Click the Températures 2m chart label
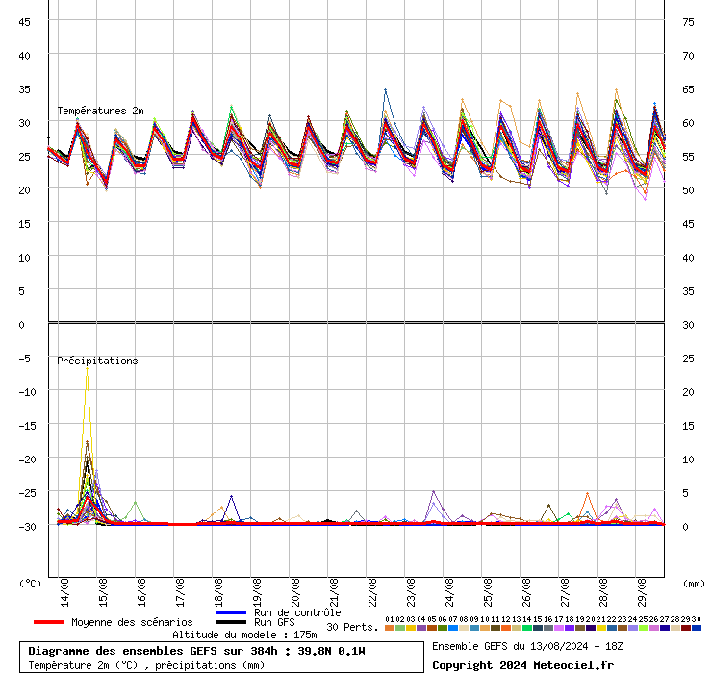Screen dimensions: 712x673 100,111
